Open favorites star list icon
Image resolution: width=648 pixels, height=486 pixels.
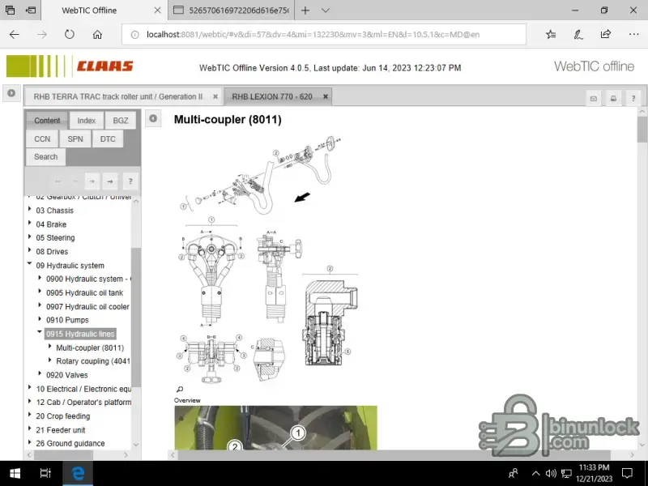[x=551, y=35]
